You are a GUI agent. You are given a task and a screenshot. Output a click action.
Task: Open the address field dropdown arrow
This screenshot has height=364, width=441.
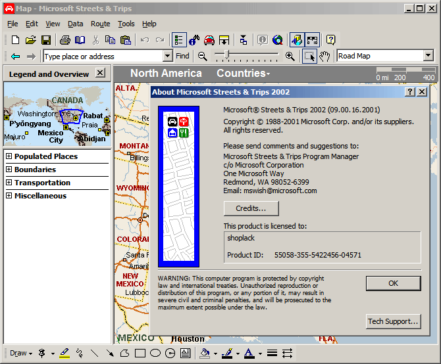[x=167, y=56]
